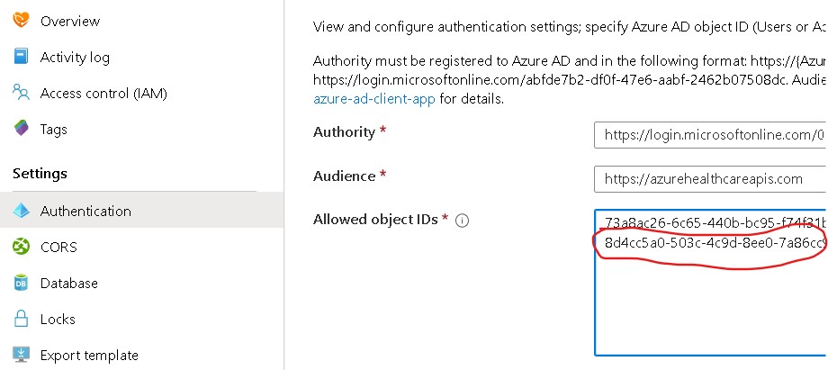Click the Access control people icon
This screenshot has width=828, height=370.
(x=21, y=93)
